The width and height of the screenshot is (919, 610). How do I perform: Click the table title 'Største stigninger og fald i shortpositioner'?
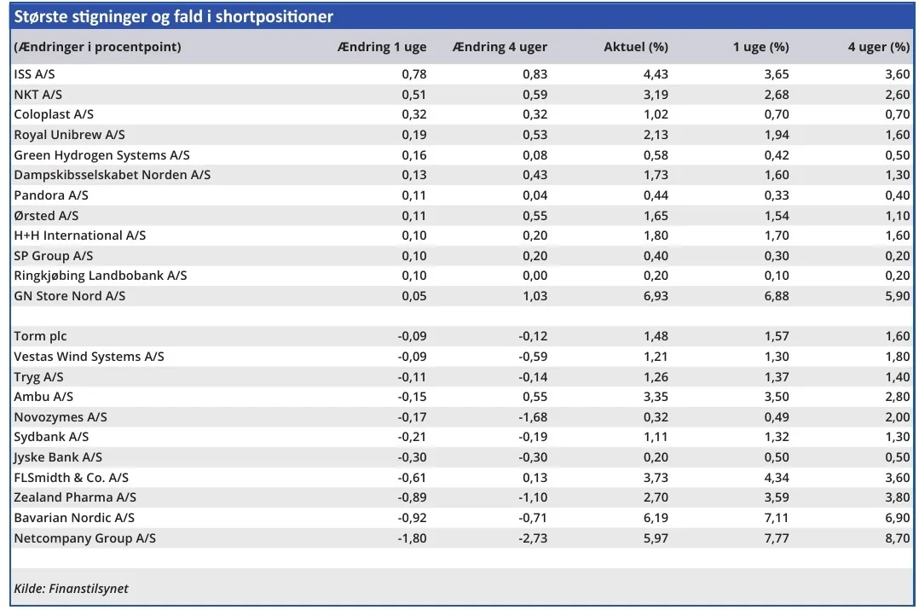click(x=174, y=17)
